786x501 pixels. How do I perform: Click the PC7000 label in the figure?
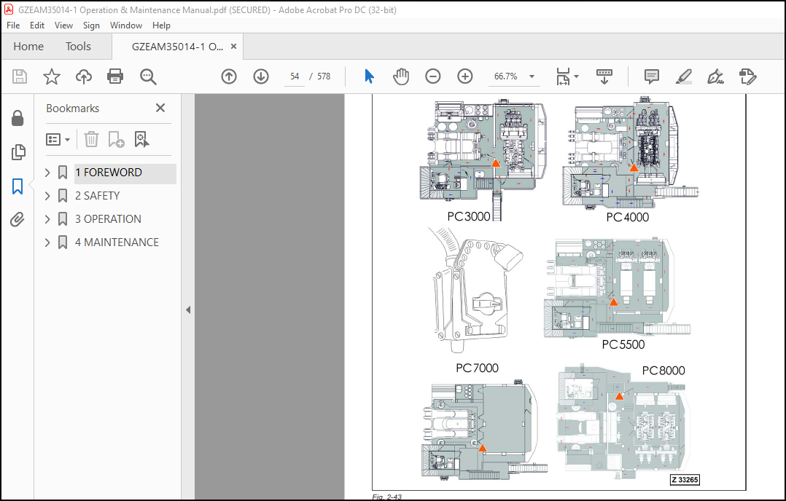[477, 368]
